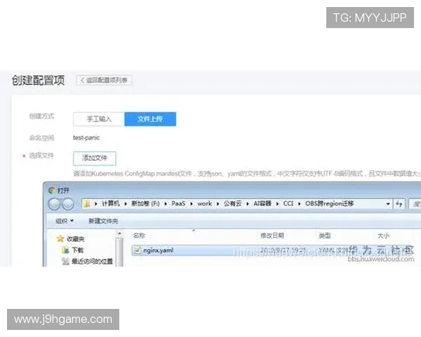Select 最近访问的位置 recent places item
This screenshot has height=337, width=421.
92,261
